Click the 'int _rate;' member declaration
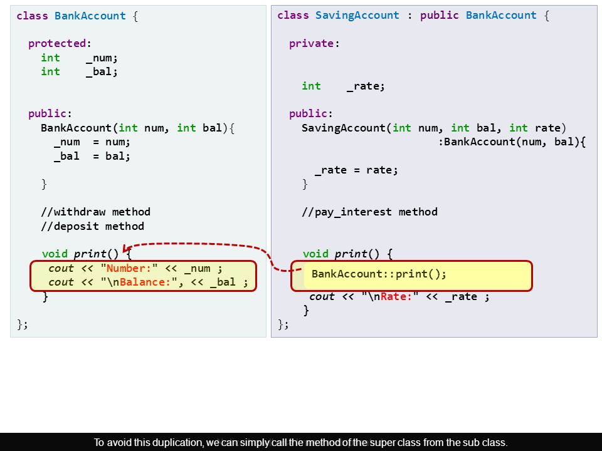602x451 pixels. 343,86
